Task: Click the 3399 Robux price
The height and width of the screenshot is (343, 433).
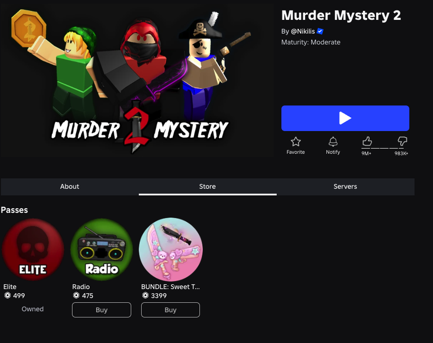Action: pyautogui.click(x=159, y=296)
